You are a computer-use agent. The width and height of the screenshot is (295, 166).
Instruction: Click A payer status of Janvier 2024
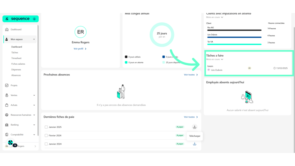[x=180, y=144]
